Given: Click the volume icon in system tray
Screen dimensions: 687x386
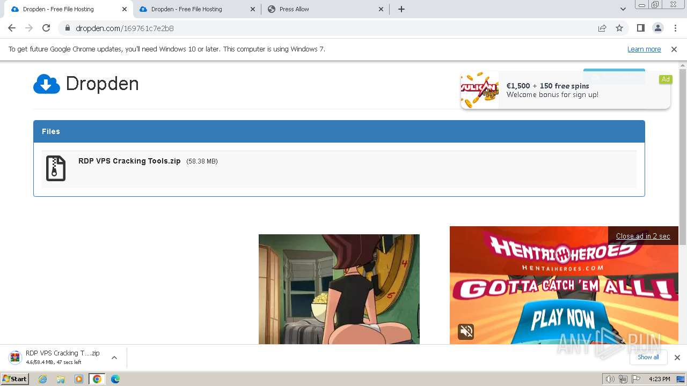Looking at the screenshot, I should (x=610, y=379).
